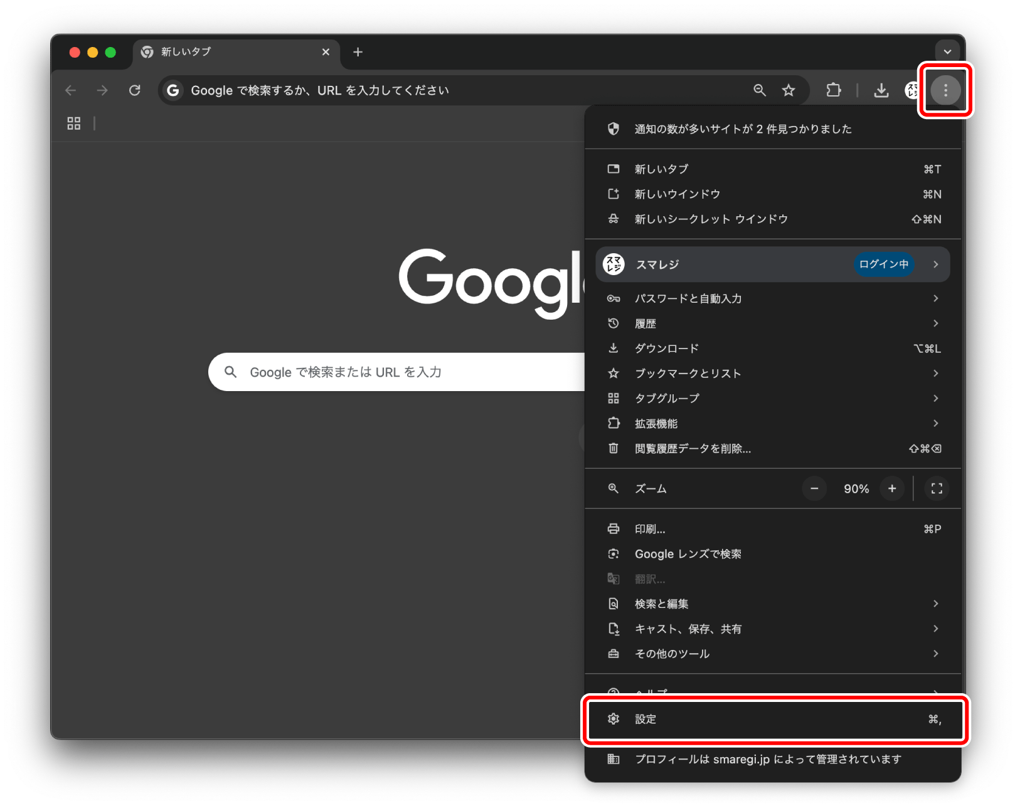
Task: Open the downloads tray icon
Action: point(881,90)
